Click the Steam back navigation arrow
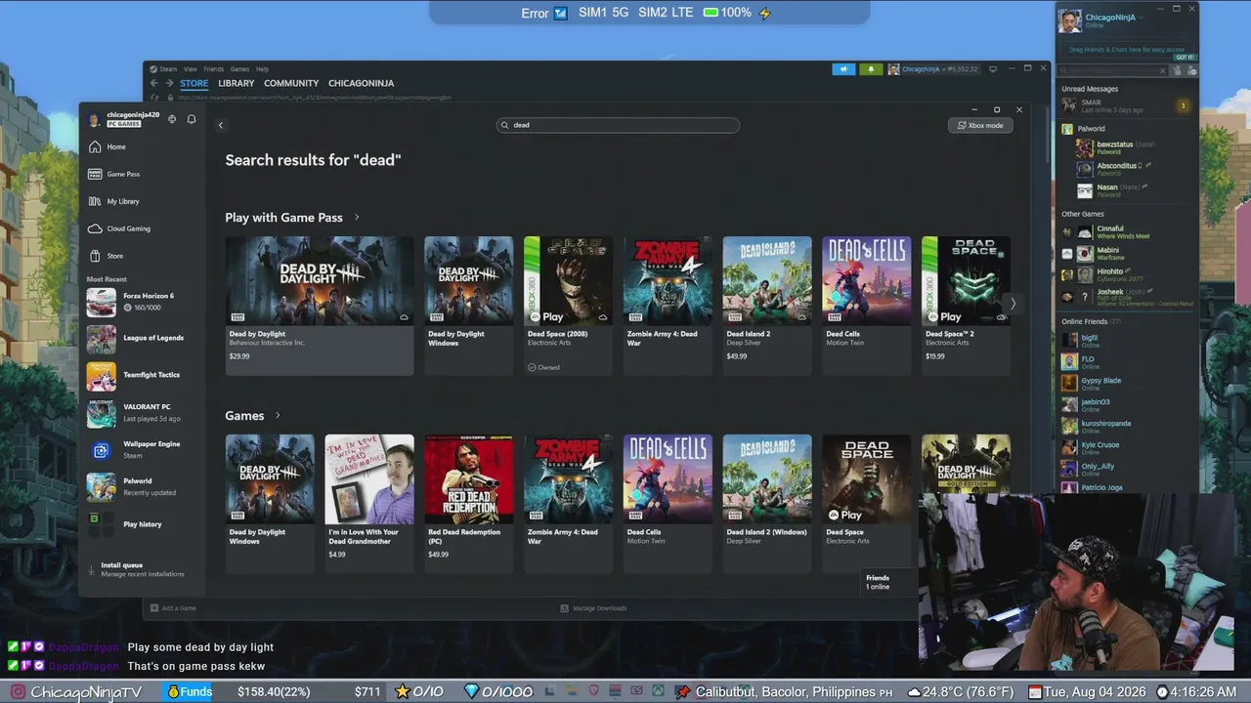1251x703 pixels. [153, 83]
